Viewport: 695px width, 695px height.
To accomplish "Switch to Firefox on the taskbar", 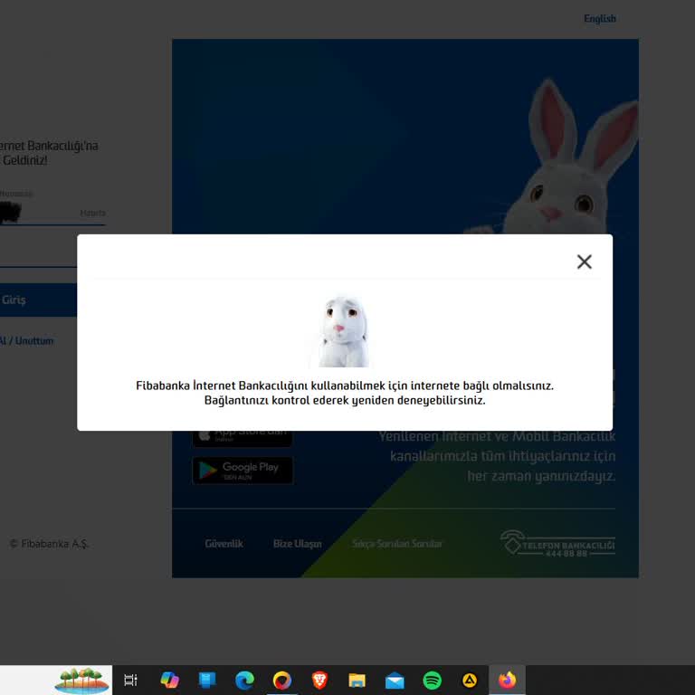I will 507,680.
